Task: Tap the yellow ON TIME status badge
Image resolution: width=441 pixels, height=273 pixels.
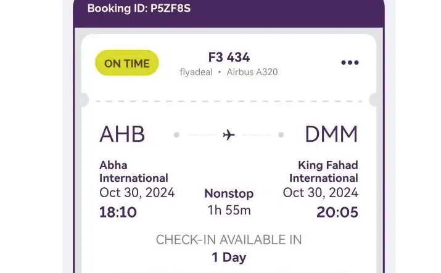Action: (x=127, y=63)
